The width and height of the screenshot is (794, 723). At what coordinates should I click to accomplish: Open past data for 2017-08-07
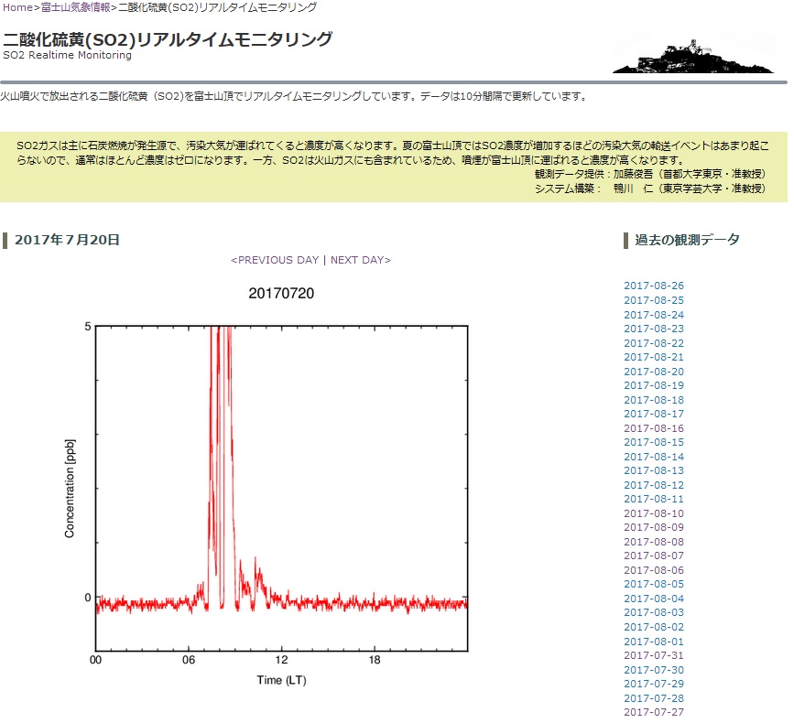click(654, 556)
